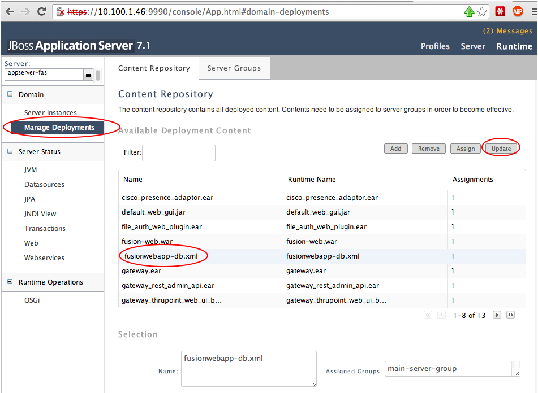Select the default_web_gui.jar row name

(154, 212)
